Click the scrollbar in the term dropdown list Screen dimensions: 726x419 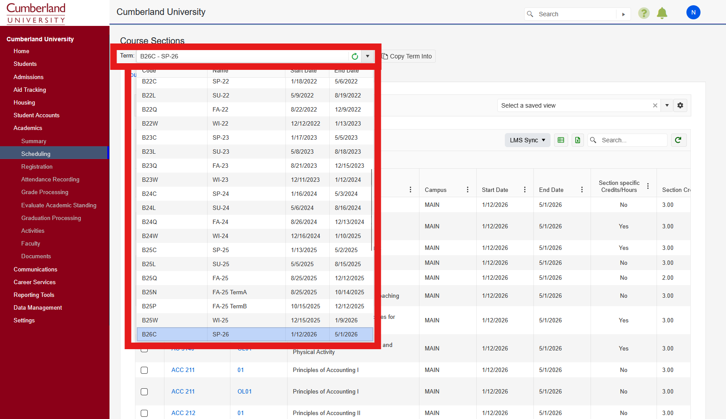pyautogui.click(x=372, y=209)
